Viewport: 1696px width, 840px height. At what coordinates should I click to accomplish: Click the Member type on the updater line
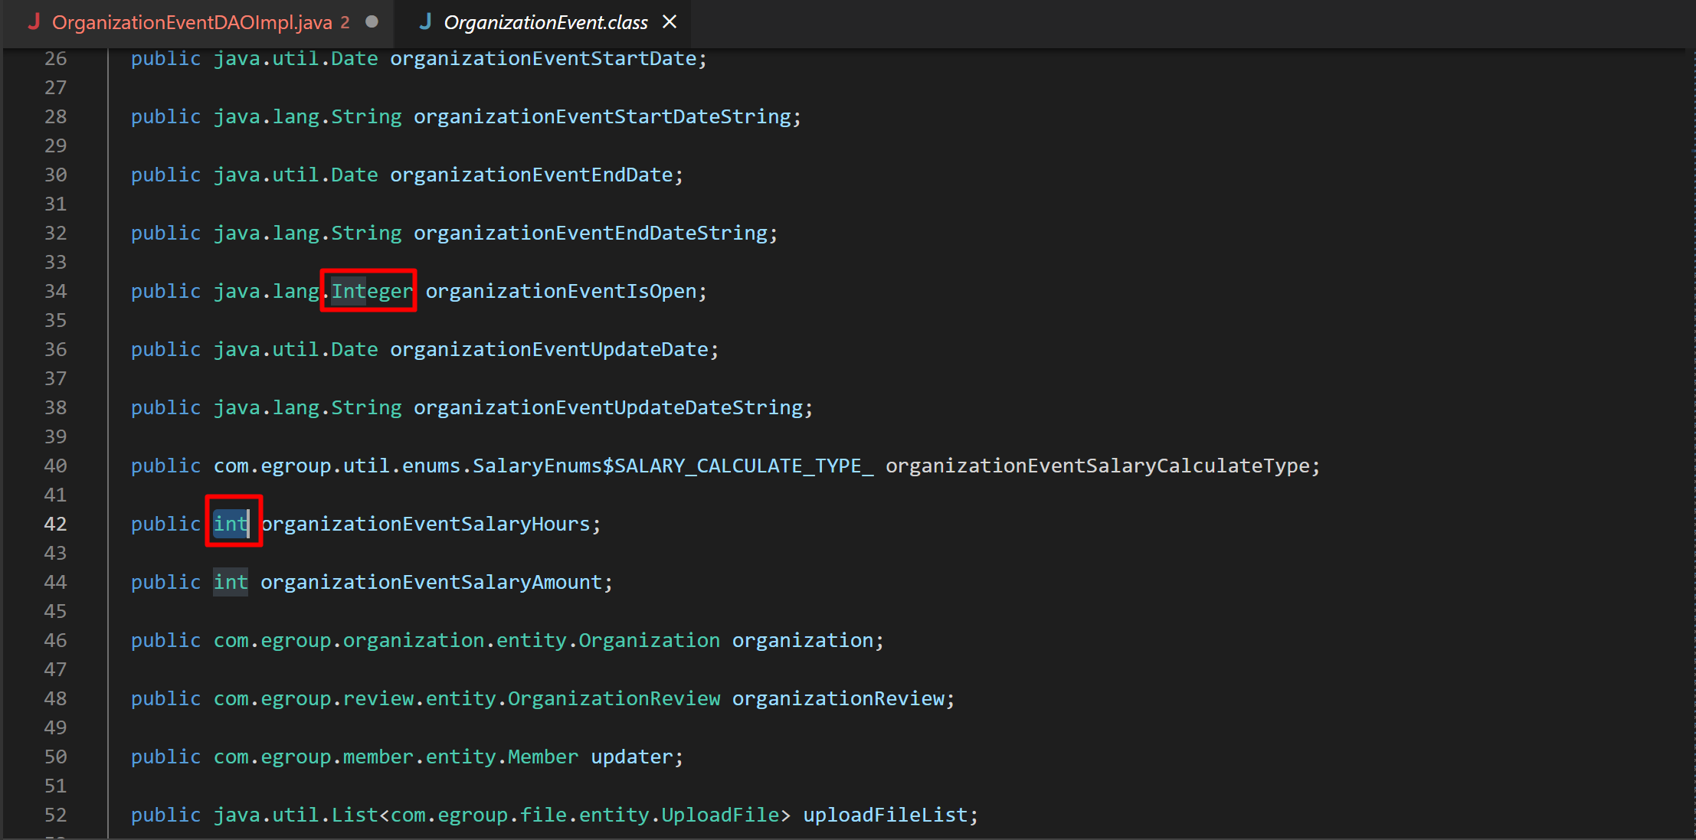coord(542,757)
